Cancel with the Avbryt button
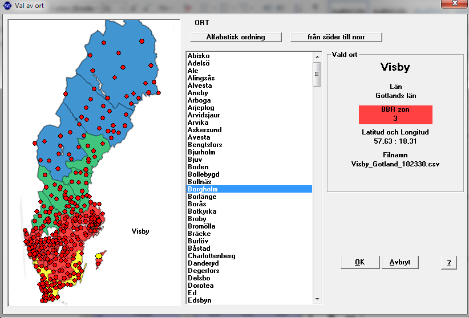 tap(400, 262)
